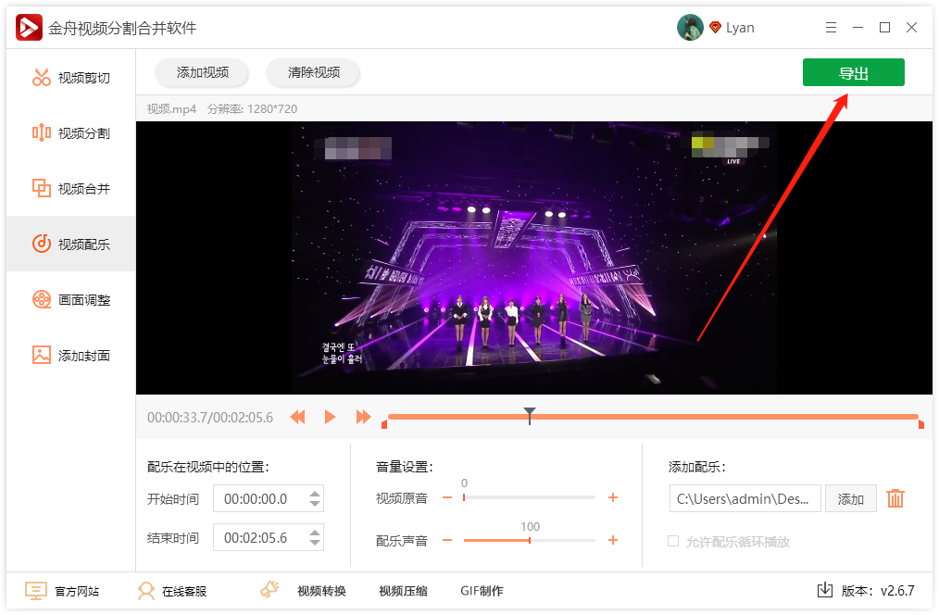Raise 配乐声音 volume with plus icon
The image size is (939, 615).
tap(613, 540)
